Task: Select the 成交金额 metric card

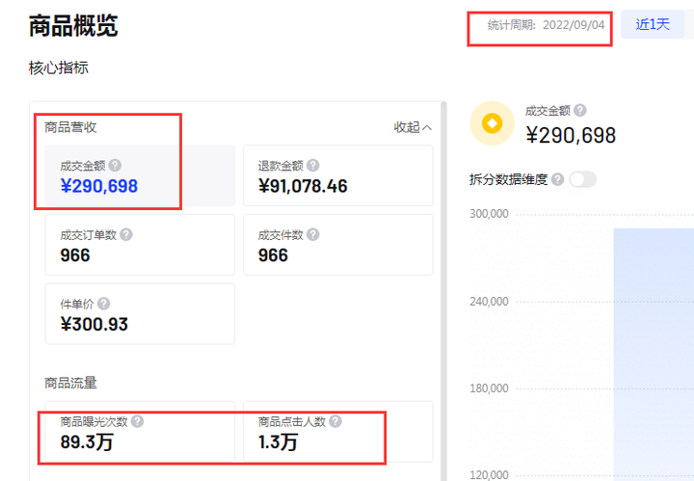Action: pyautogui.click(x=140, y=175)
